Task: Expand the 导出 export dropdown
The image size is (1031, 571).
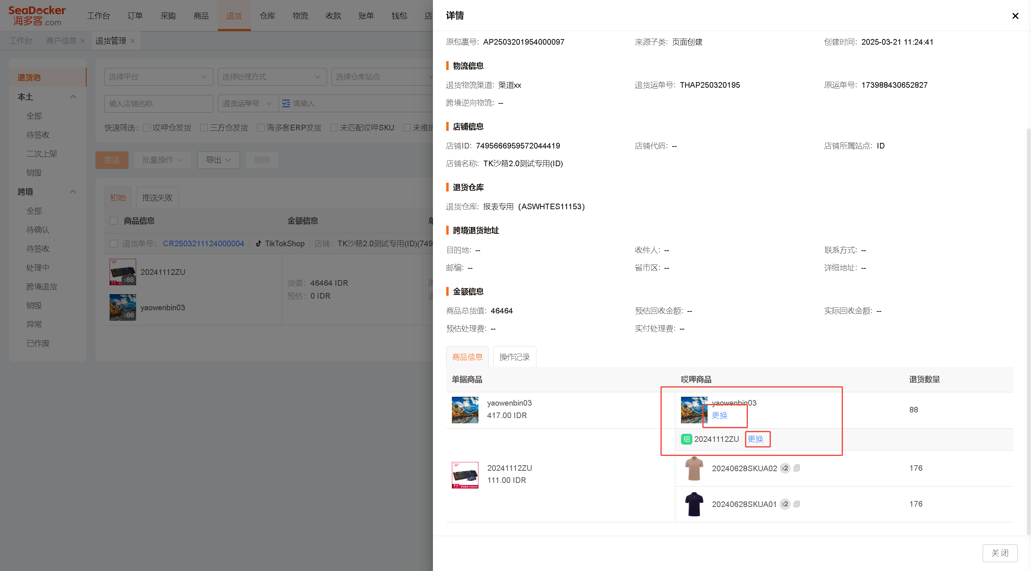Action: pyautogui.click(x=218, y=160)
